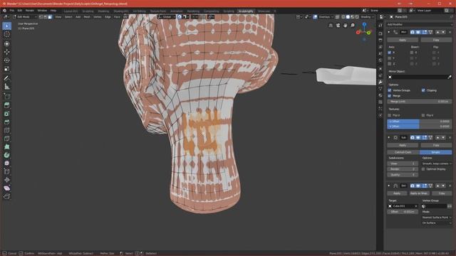Screen dimensions: 456x256
Task: Click the viewport pan hand icon
Action: [x=345, y=26]
